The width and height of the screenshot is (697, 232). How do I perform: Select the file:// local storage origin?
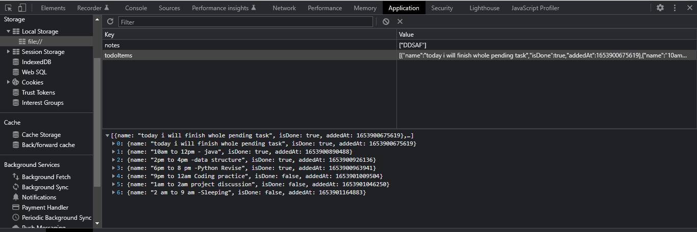click(x=46, y=42)
